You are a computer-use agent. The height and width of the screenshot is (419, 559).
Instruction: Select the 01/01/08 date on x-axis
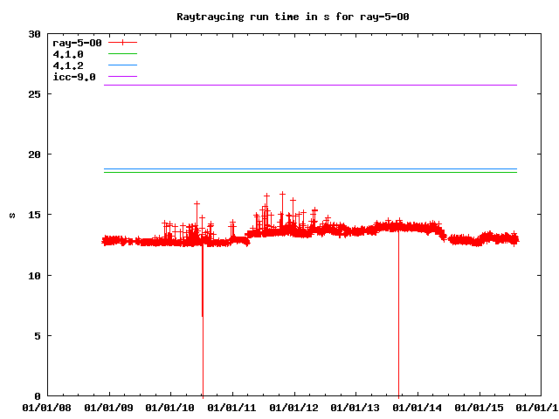[x=47, y=407]
